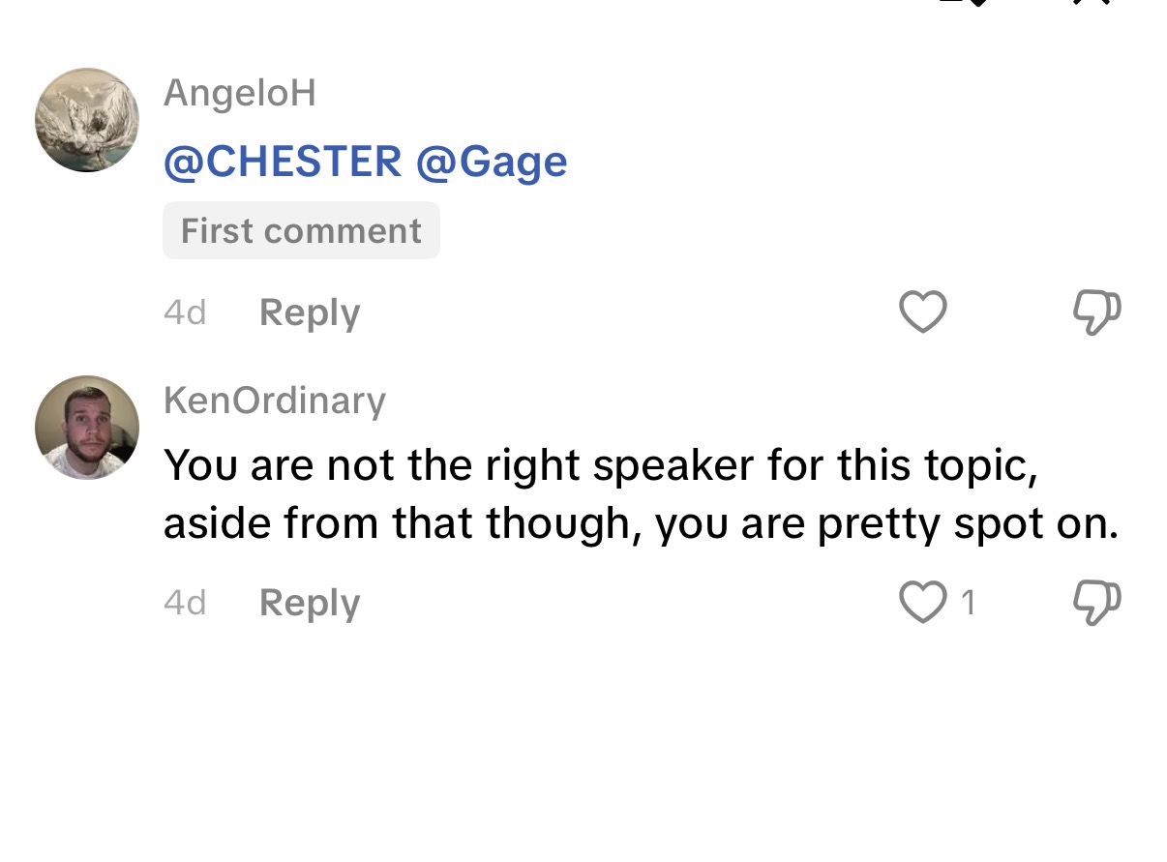This screenshot has height=862, width=1167.
Task: Tap KenOrdinary's profile picture
Action: point(87,428)
